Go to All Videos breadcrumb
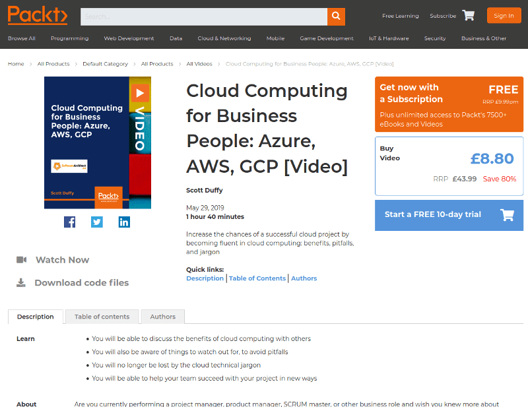Viewport: 528px width, 407px height. tap(199, 64)
